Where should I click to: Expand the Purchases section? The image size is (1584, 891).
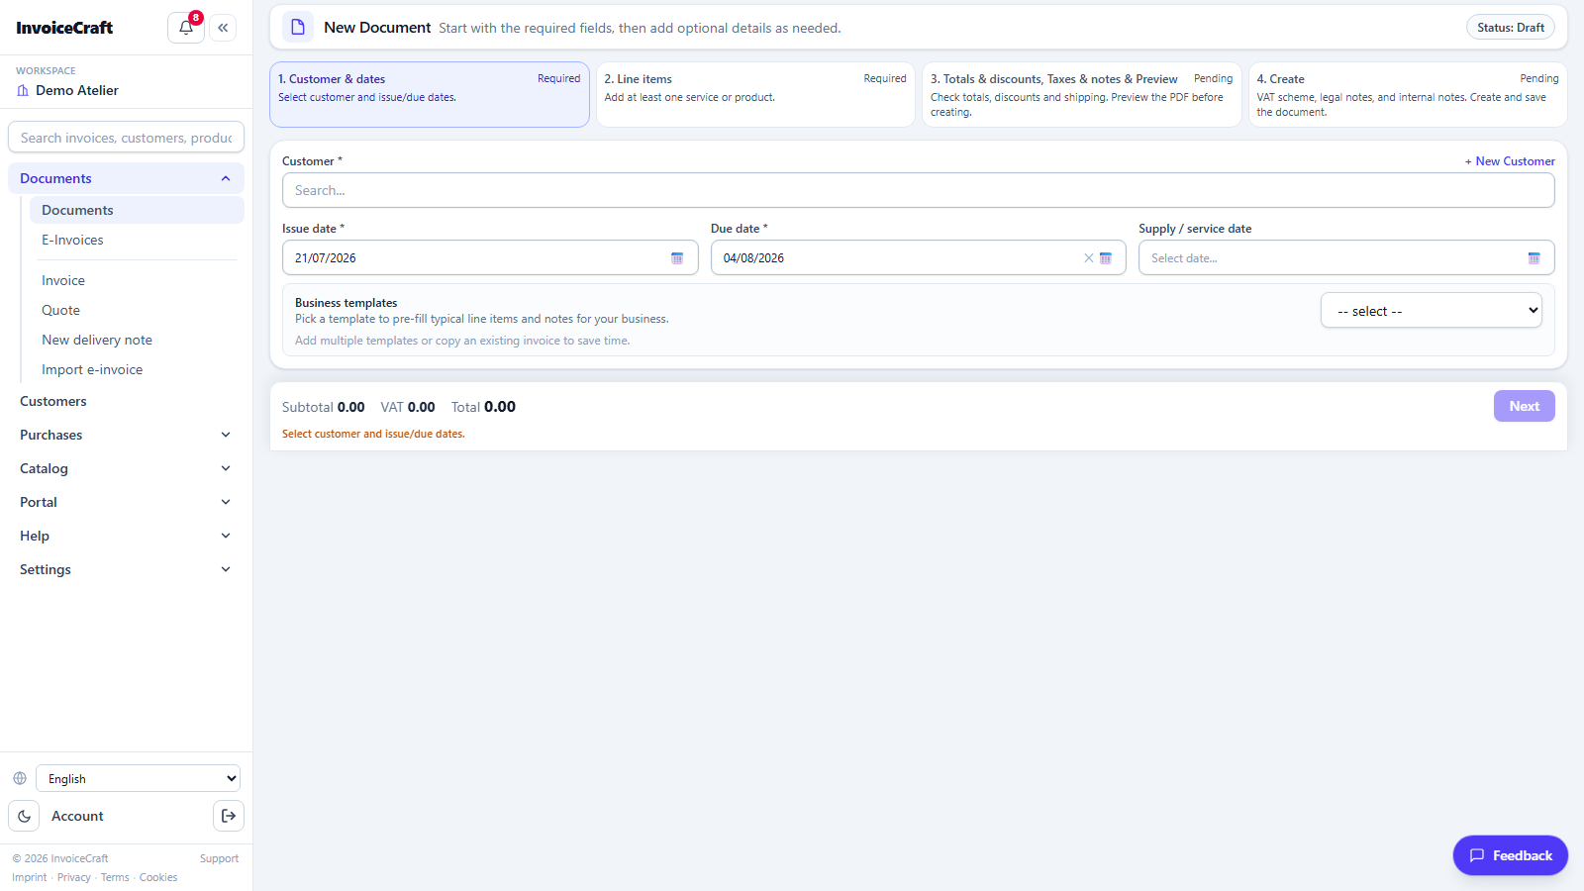pyautogui.click(x=126, y=435)
